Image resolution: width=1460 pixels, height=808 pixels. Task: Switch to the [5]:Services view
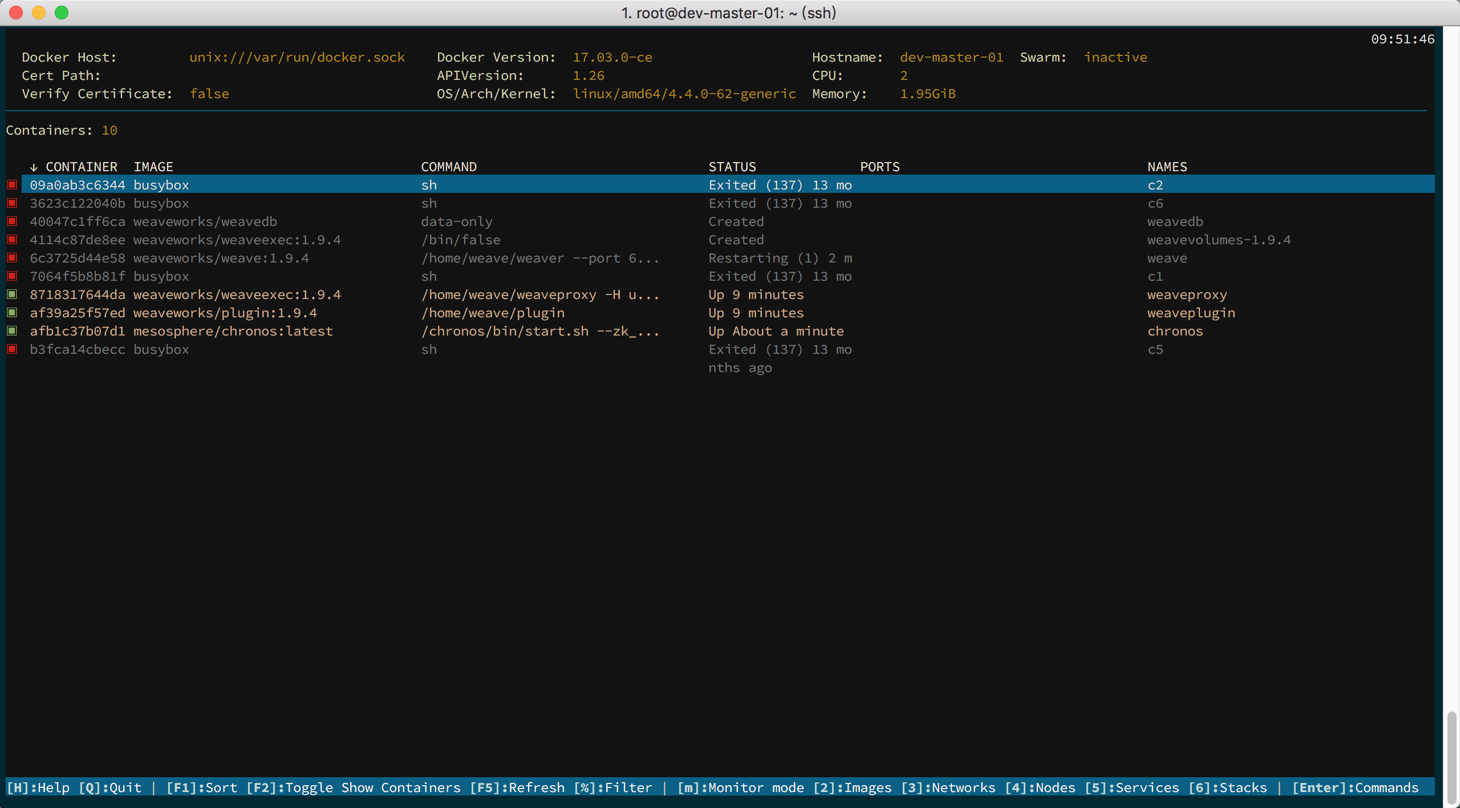pyautogui.click(x=1132, y=787)
